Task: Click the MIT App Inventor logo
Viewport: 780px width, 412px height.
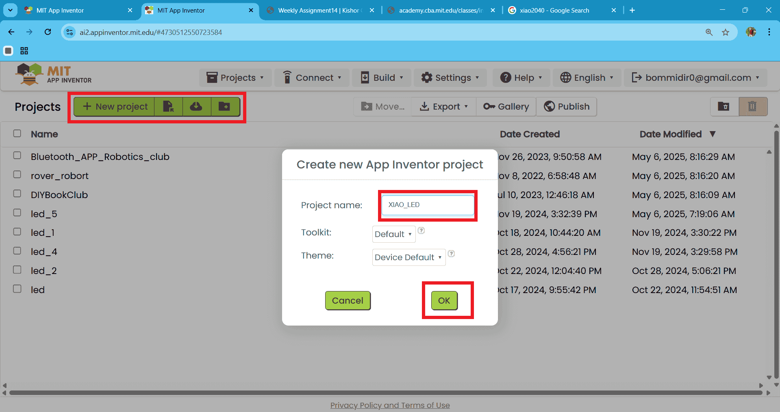Action: [x=53, y=75]
